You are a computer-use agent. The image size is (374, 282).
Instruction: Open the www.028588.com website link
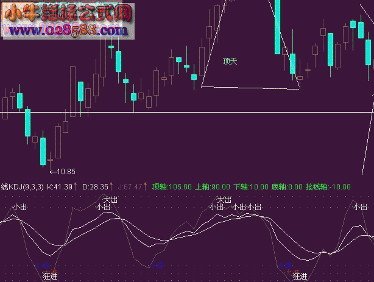point(67,29)
